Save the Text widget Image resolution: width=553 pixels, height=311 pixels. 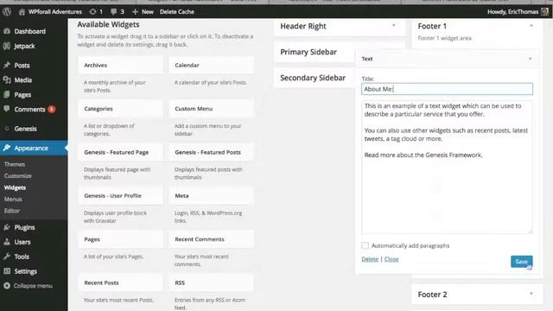[x=522, y=261]
